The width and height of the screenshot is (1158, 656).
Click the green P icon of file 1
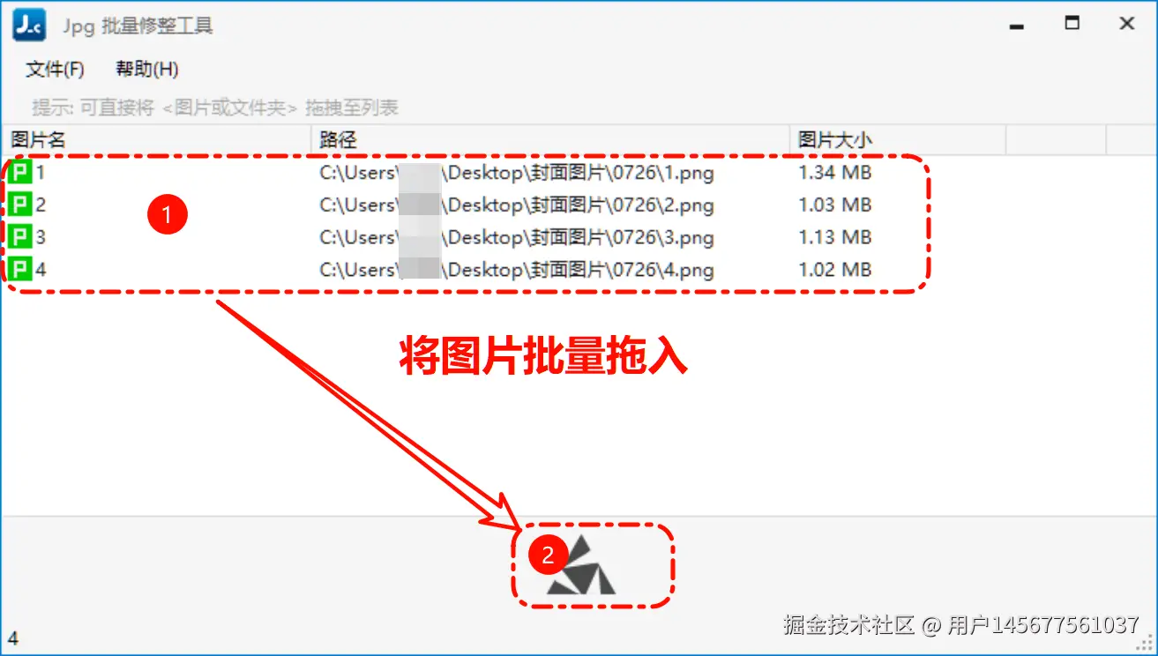coord(20,173)
